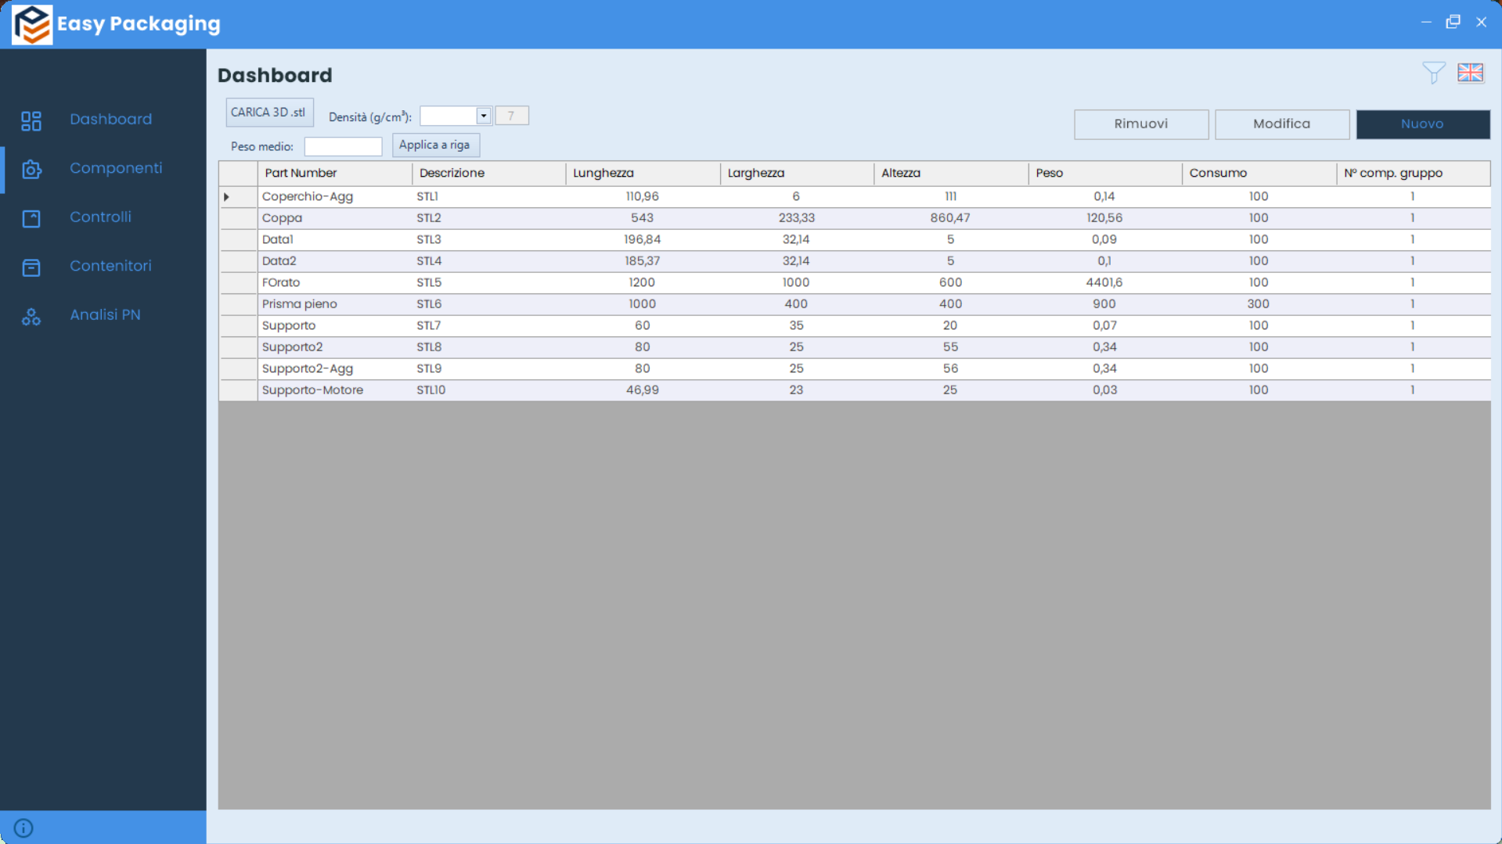This screenshot has width=1502, height=844.
Task: Click the CARICA 3D .stl button
Action: pyautogui.click(x=268, y=113)
